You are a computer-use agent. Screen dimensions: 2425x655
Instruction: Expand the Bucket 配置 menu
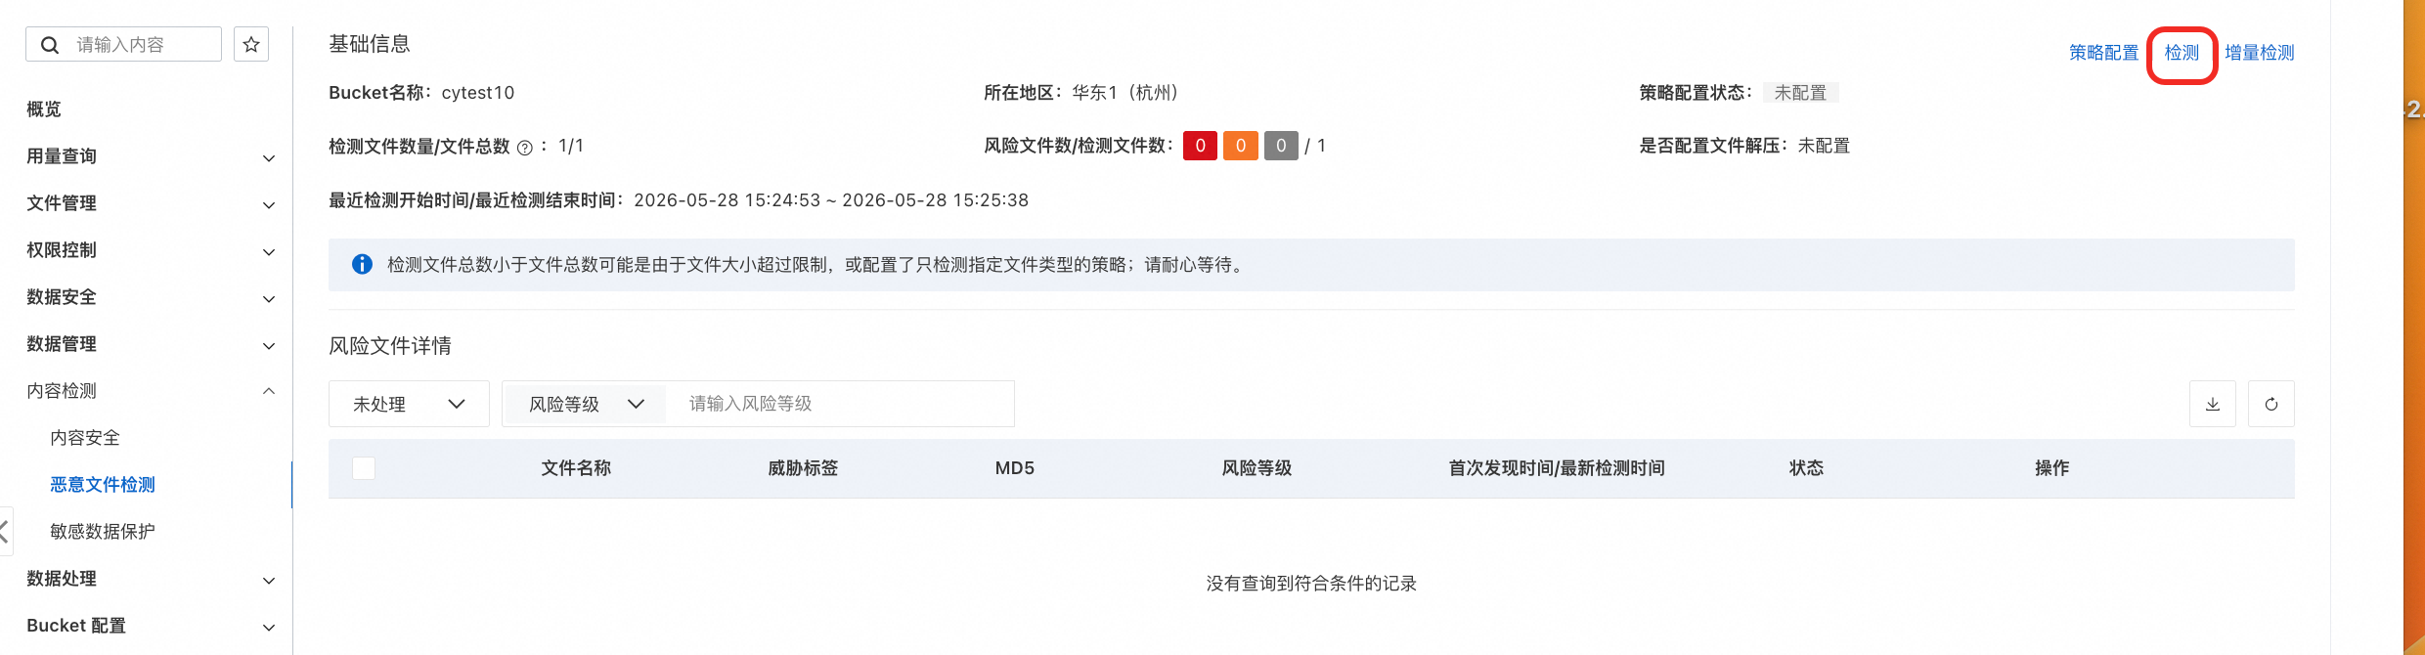coord(151,626)
